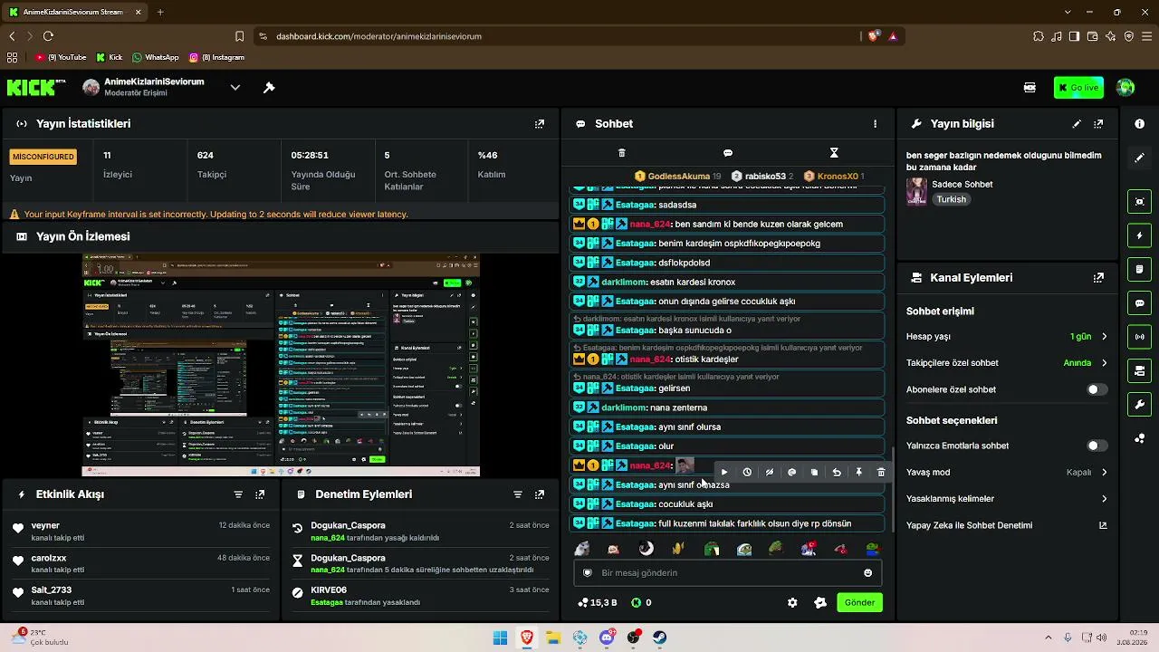Open filter for Etkinlik Akışı
This screenshot has width=1159, height=652.
tap(238, 494)
